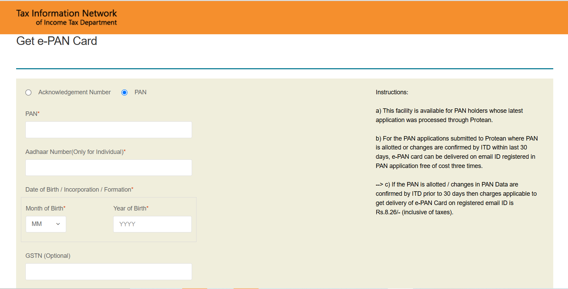This screenshot has height=289, width=568.
Task: Click the 'GSTN (Optional)' label
Action: point(48,256)
